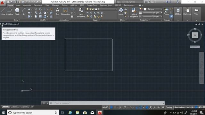The height and width of the screenshot is (115, 205).
Task: Open the linetype ByLayer dropdown
Action: pos(152,16)
